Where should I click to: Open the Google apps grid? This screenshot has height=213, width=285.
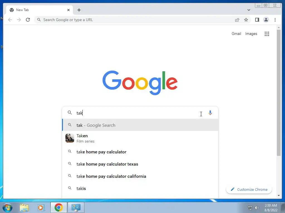point(267,34)
